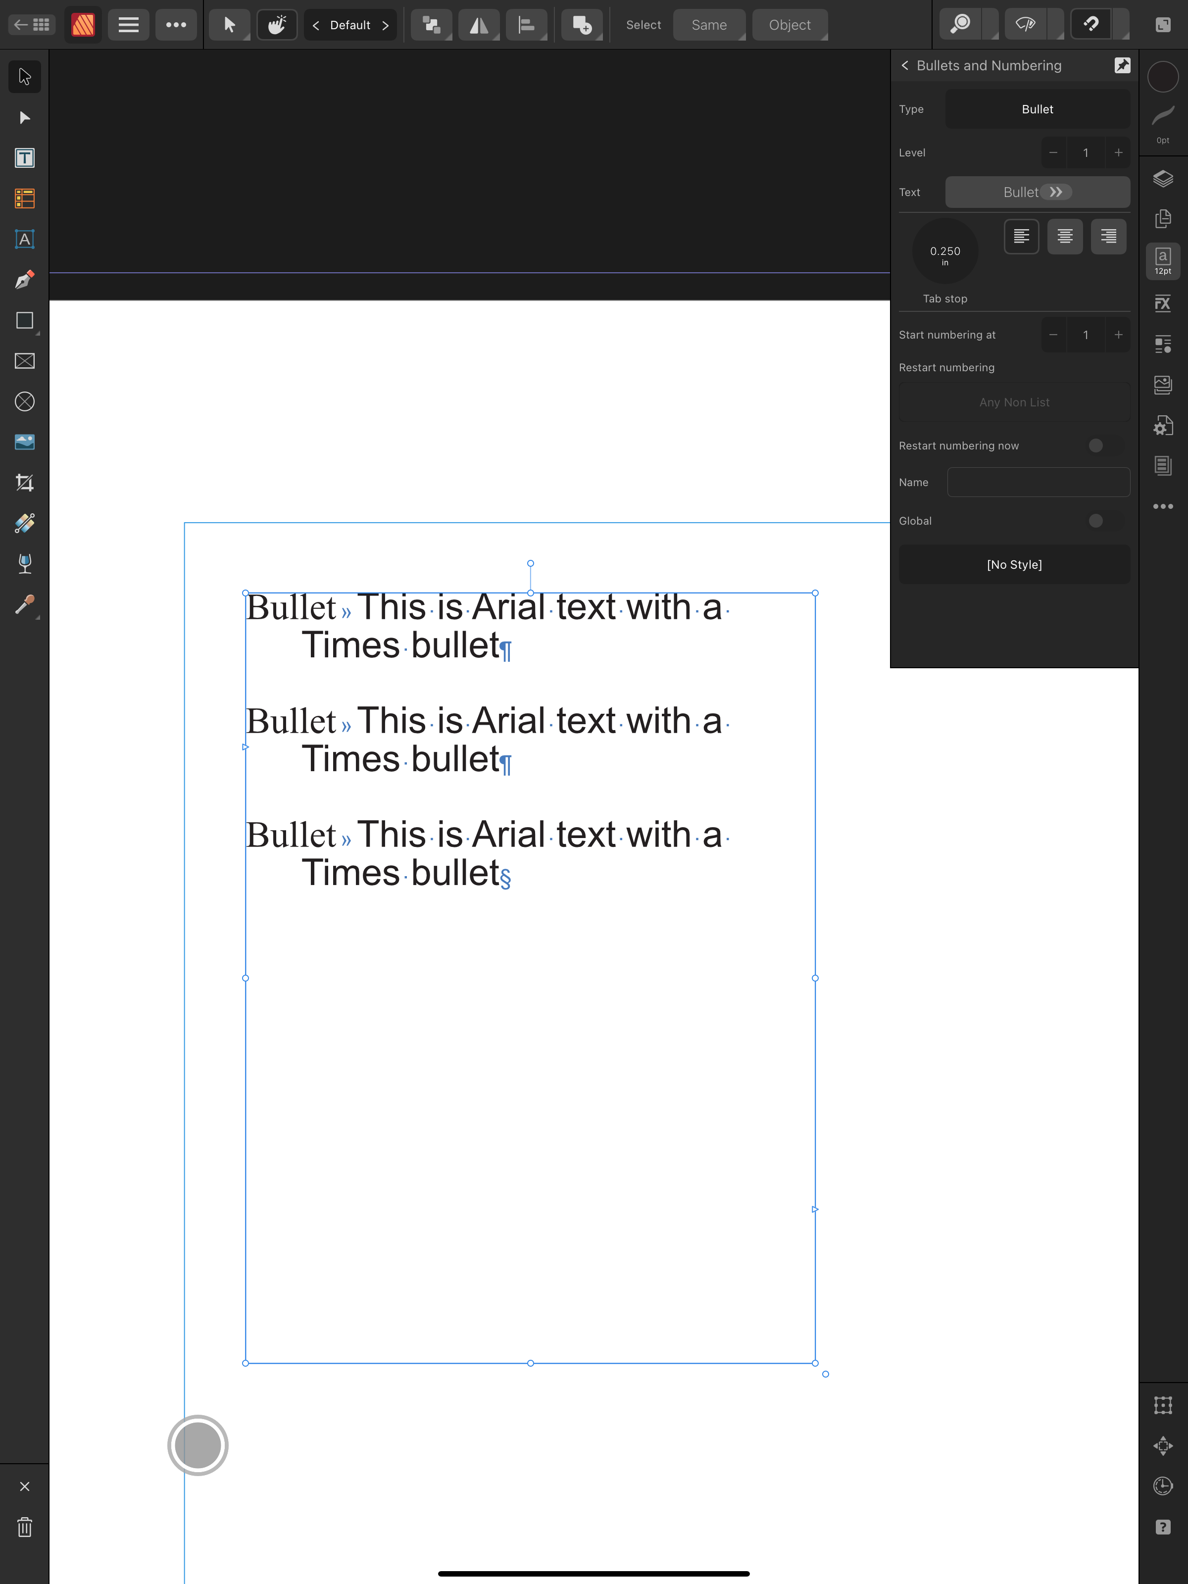Open the Layers panel

coord(1163,178)
